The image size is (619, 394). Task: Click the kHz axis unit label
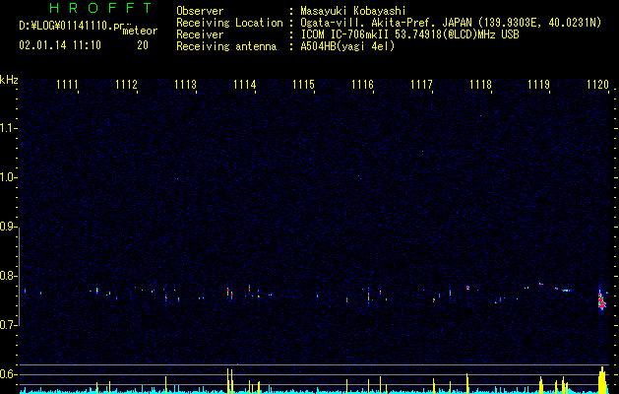[9, 80]
